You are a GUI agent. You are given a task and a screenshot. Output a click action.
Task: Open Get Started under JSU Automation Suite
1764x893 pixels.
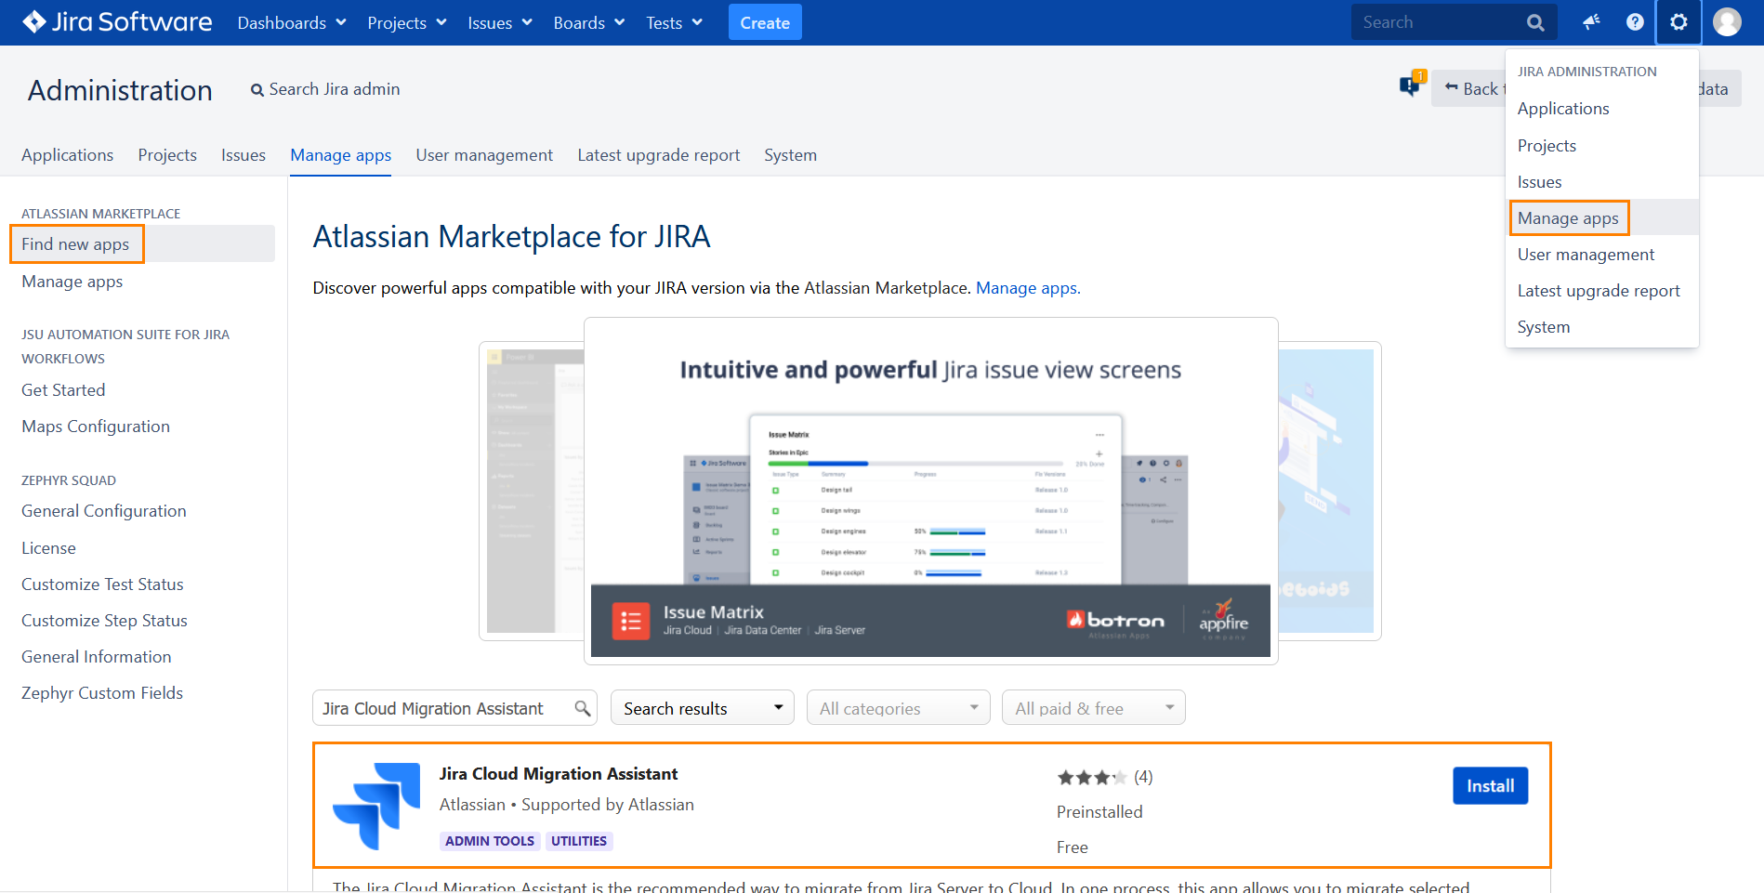pyautogui.click(x=63, y=390)
